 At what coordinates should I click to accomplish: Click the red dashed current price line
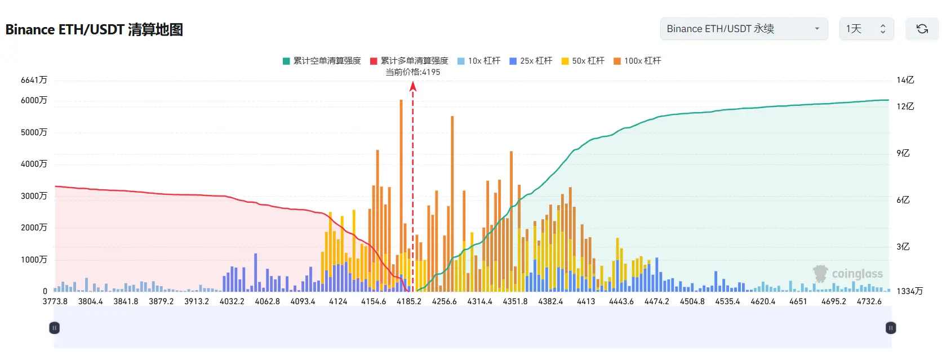pos(413,186)
